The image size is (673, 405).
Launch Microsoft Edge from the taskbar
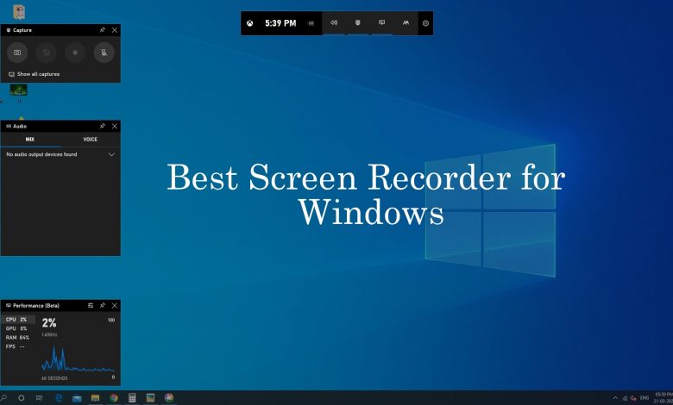(x=59, y=398)
